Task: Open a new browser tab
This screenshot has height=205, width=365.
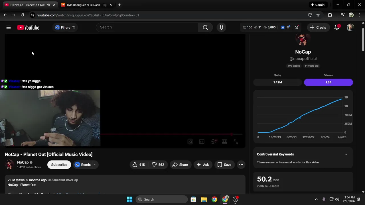Action: pyautogui.click(x=119, y=5)
